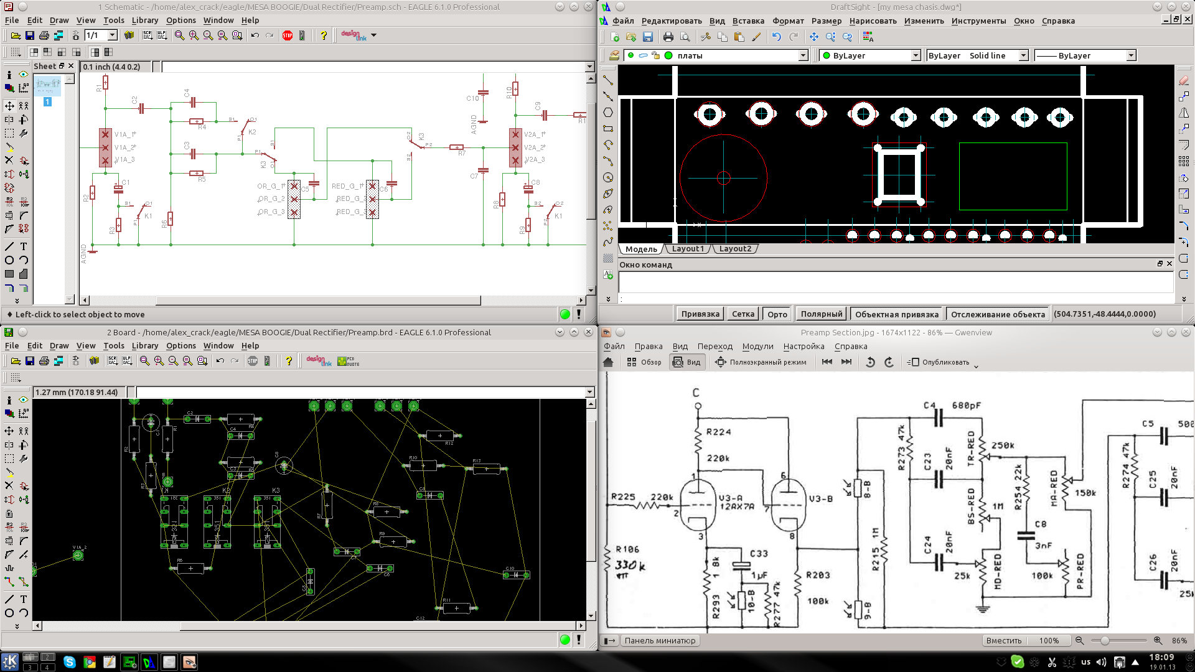Click the Home start page icon in Gwenview
The width and height of the screenshot is (1195, 672).
[x=608, y=362]
